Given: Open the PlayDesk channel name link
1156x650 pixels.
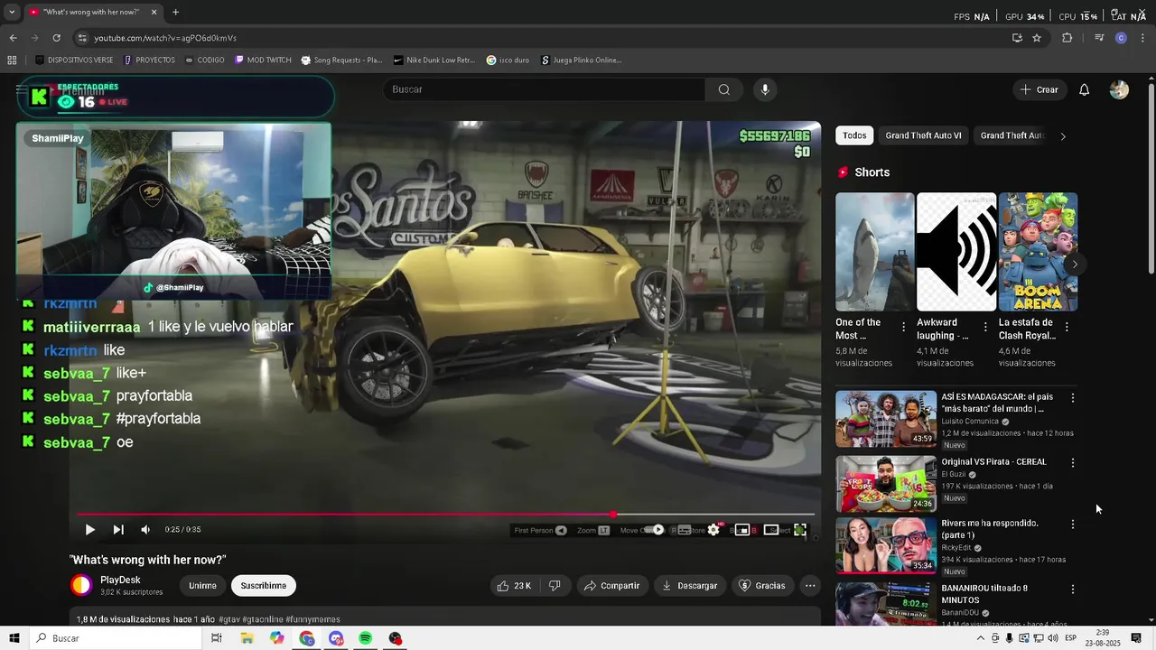Looking at the screenshot, I should 120,580.
